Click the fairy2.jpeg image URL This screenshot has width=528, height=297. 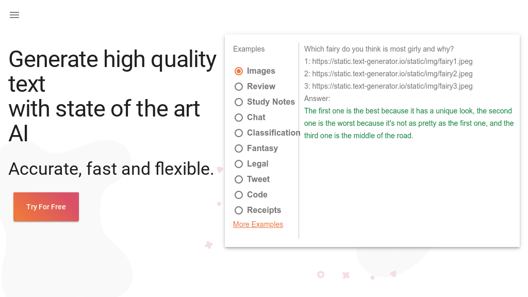coord(388,74)
